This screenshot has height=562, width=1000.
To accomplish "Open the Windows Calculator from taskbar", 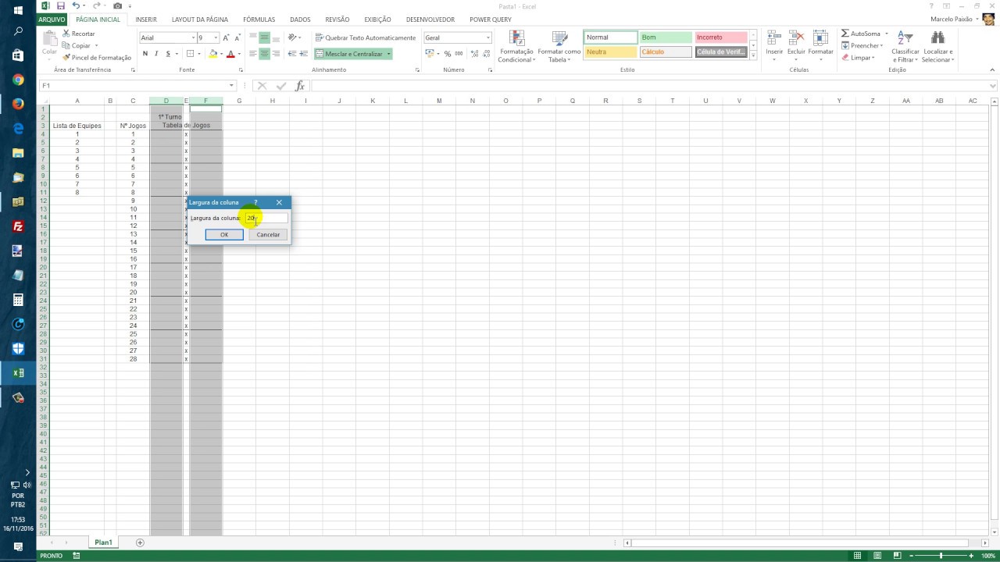I will point(18,300).
